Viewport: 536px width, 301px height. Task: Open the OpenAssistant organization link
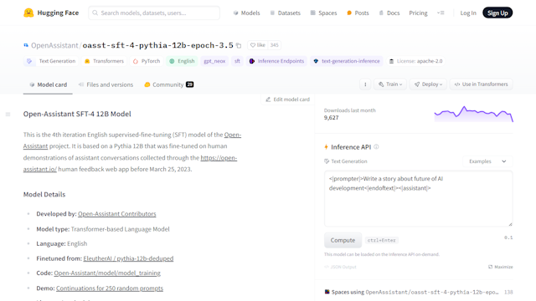pyautogui.click(x=54, y=45)
